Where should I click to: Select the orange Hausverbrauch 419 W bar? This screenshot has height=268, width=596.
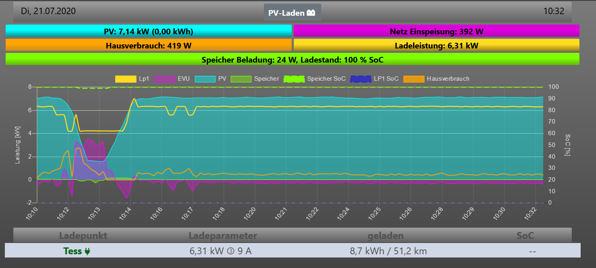pos(149,45)
